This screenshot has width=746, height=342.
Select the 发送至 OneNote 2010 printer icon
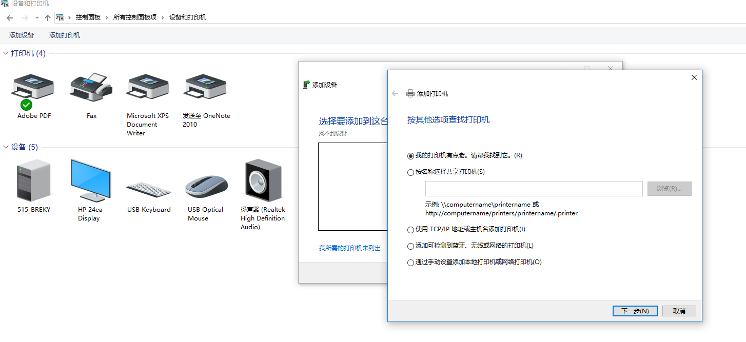click(205, 87)
